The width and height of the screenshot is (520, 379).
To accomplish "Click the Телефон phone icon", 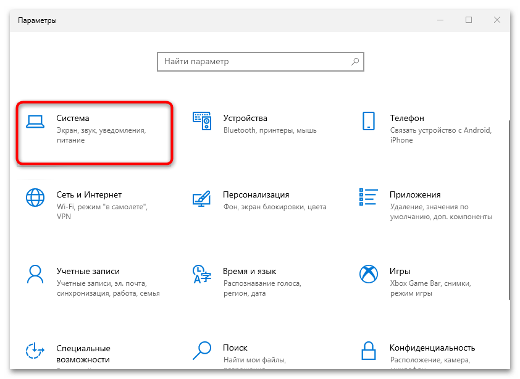I will pos(369,121).
